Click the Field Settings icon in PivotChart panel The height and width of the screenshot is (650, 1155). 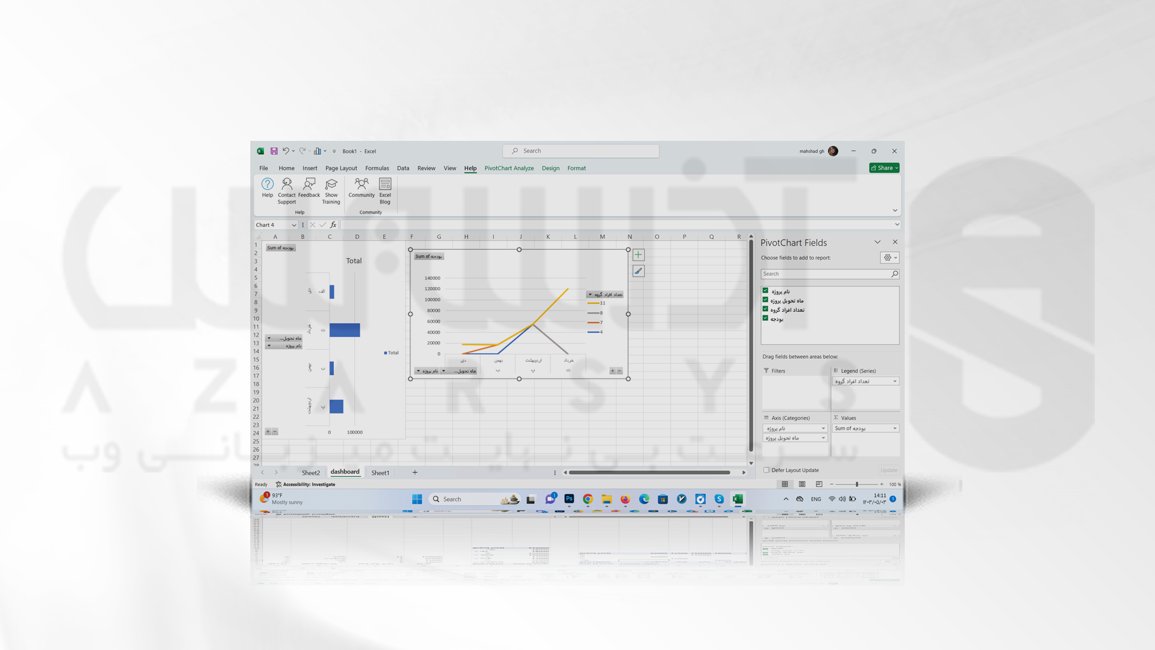(887, 257)
